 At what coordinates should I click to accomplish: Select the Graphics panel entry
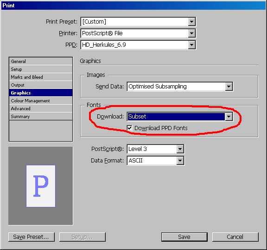pyautogui.click(x=41, y=93)
